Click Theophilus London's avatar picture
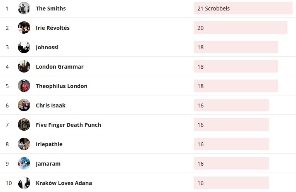The width and height of the screenshot is (296, 192). [24, 86]
